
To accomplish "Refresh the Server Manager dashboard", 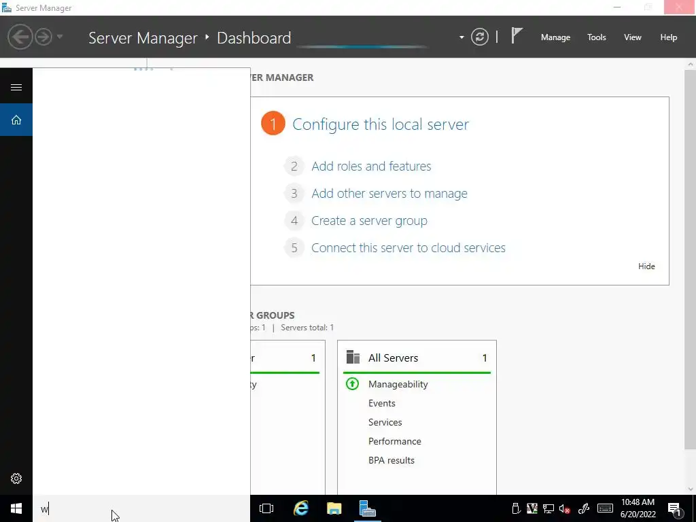I will tap(479, 37).
